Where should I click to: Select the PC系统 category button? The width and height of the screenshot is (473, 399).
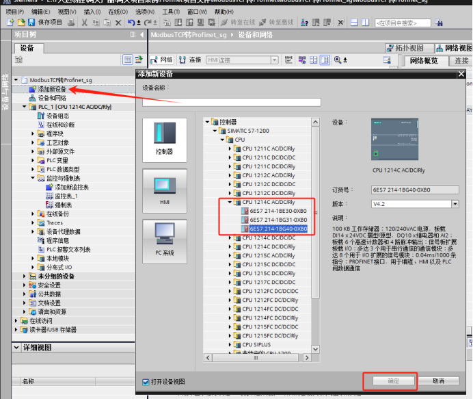(165, 242)
